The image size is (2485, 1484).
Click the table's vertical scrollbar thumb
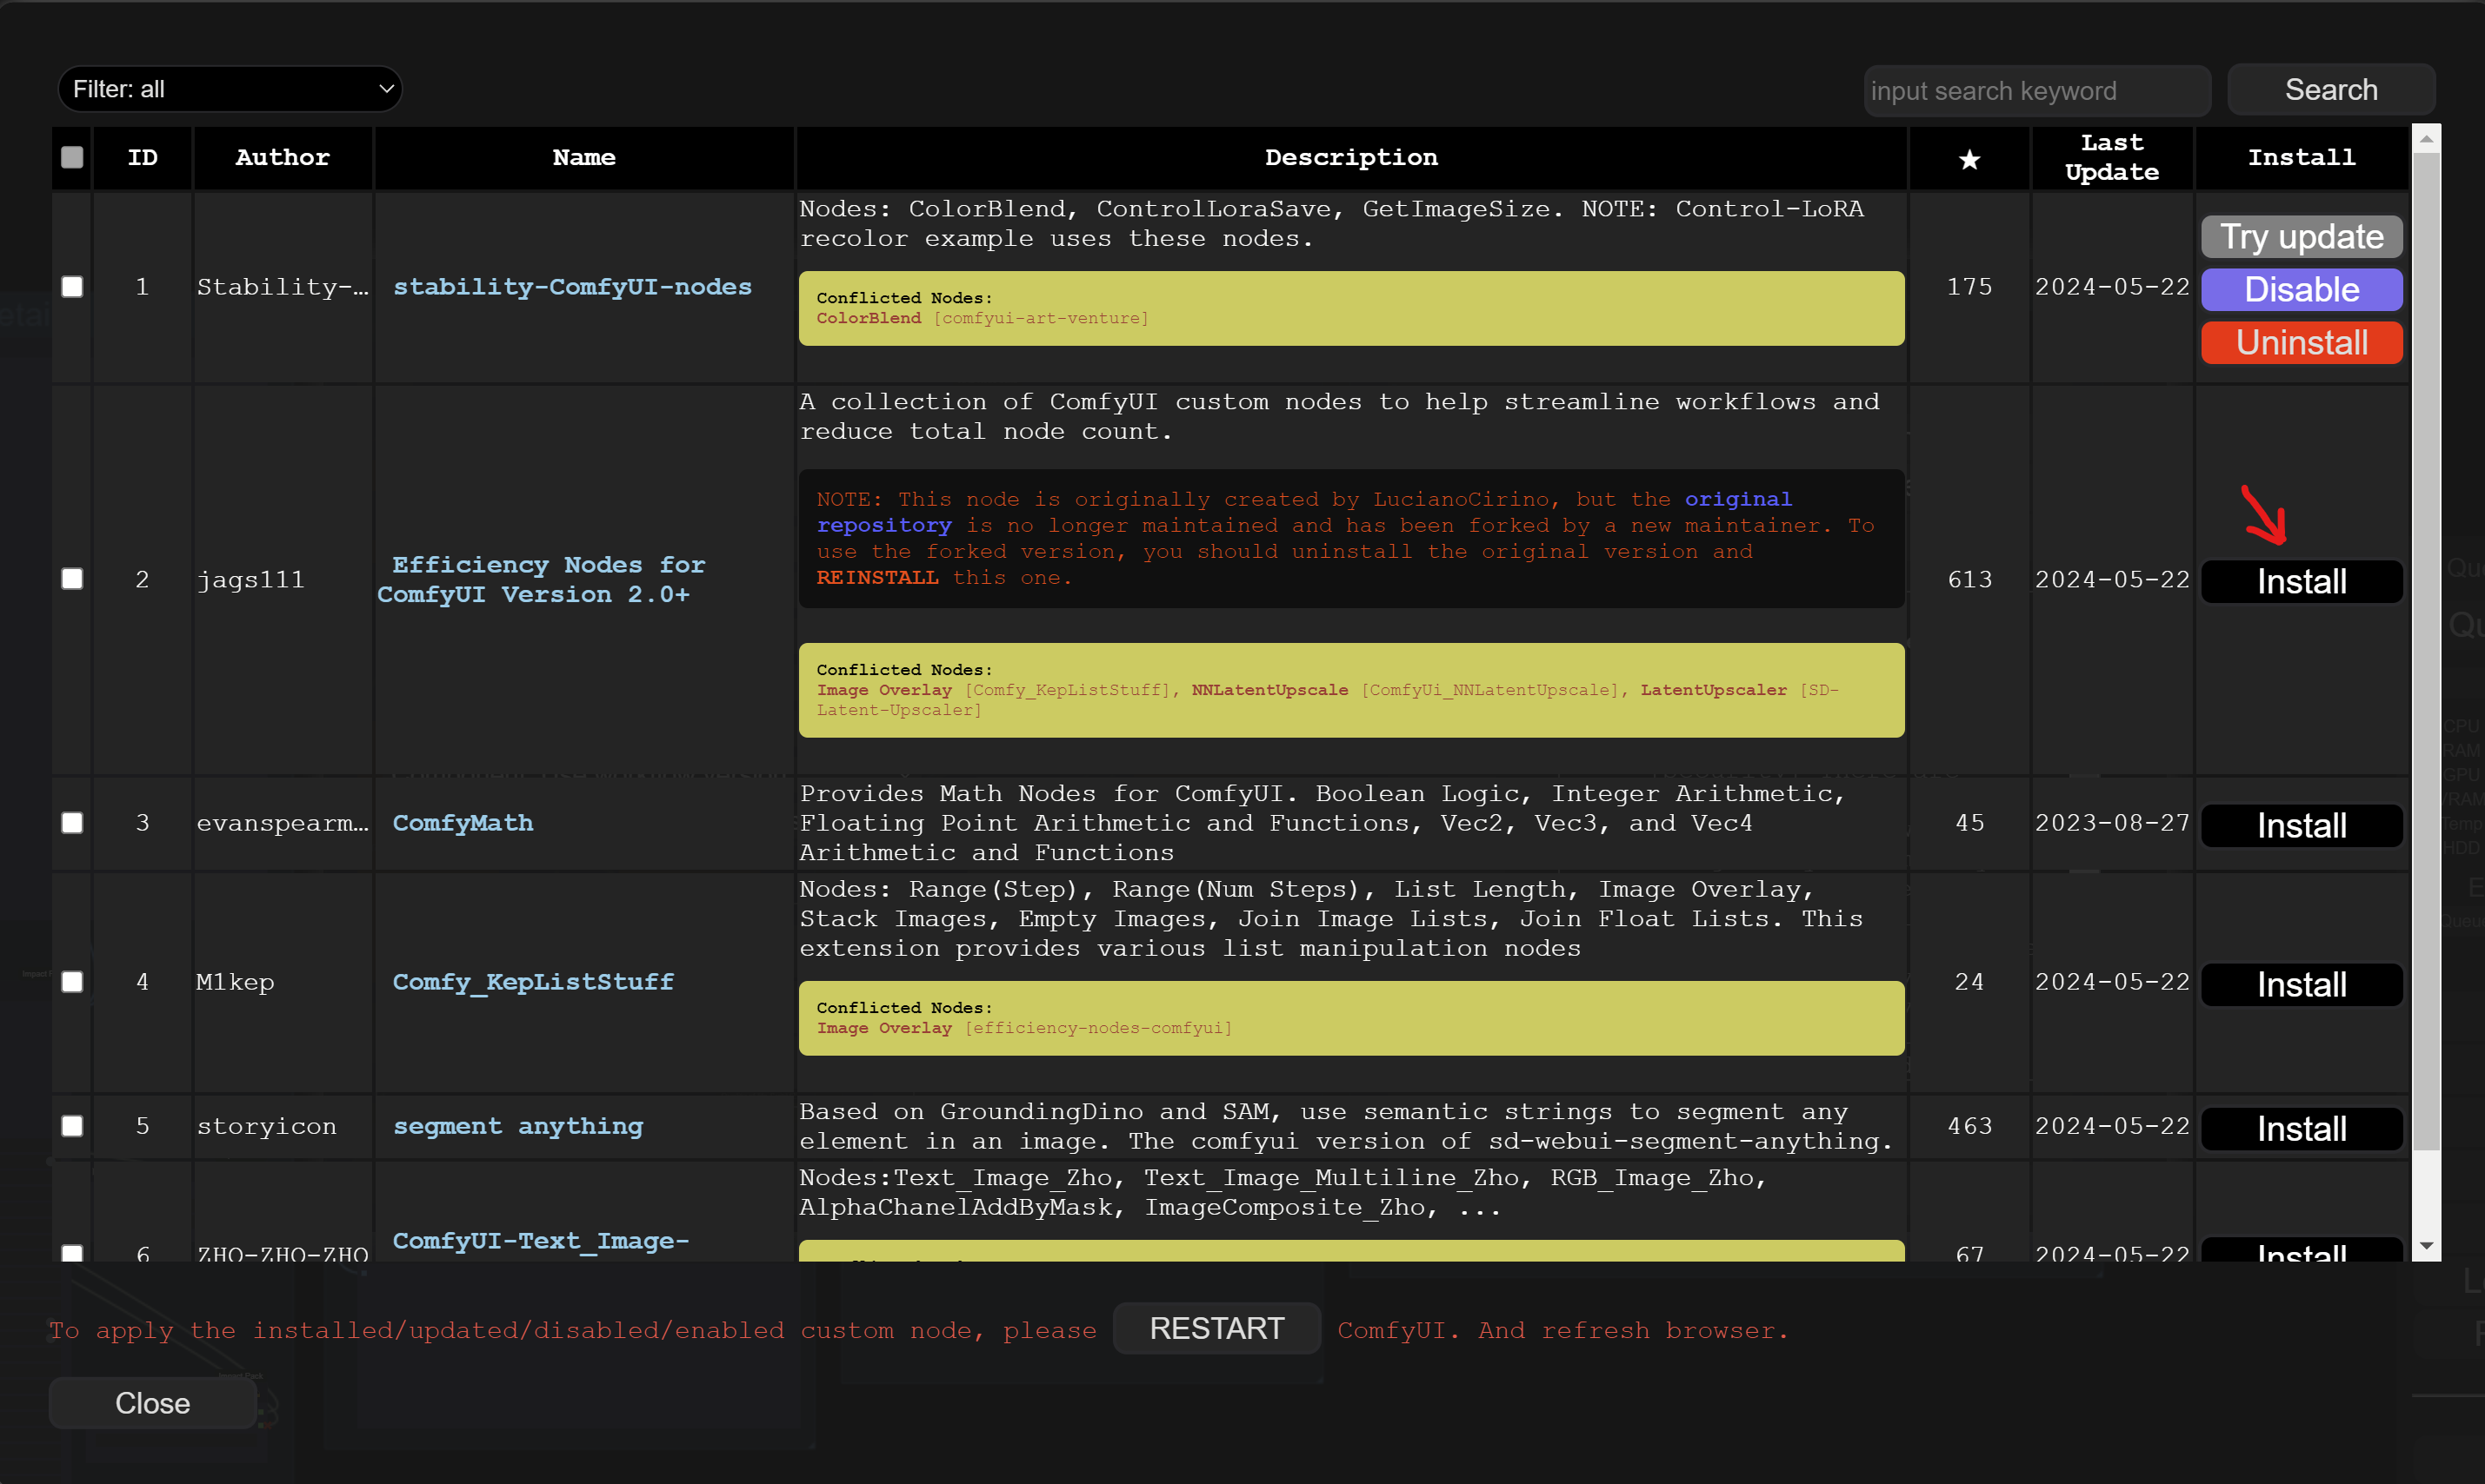click(x=2426, y=652)
